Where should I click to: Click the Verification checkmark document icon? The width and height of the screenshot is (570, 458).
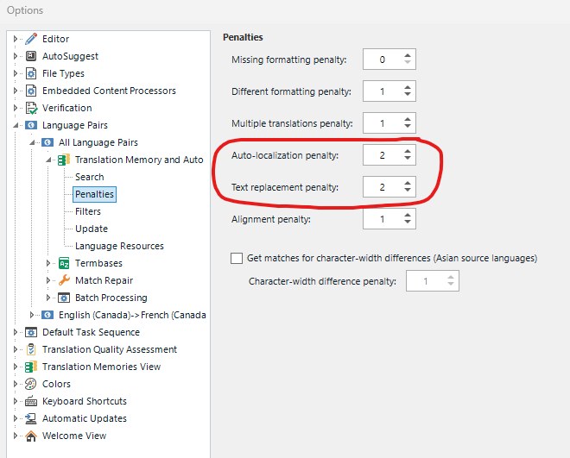point(31,108)
